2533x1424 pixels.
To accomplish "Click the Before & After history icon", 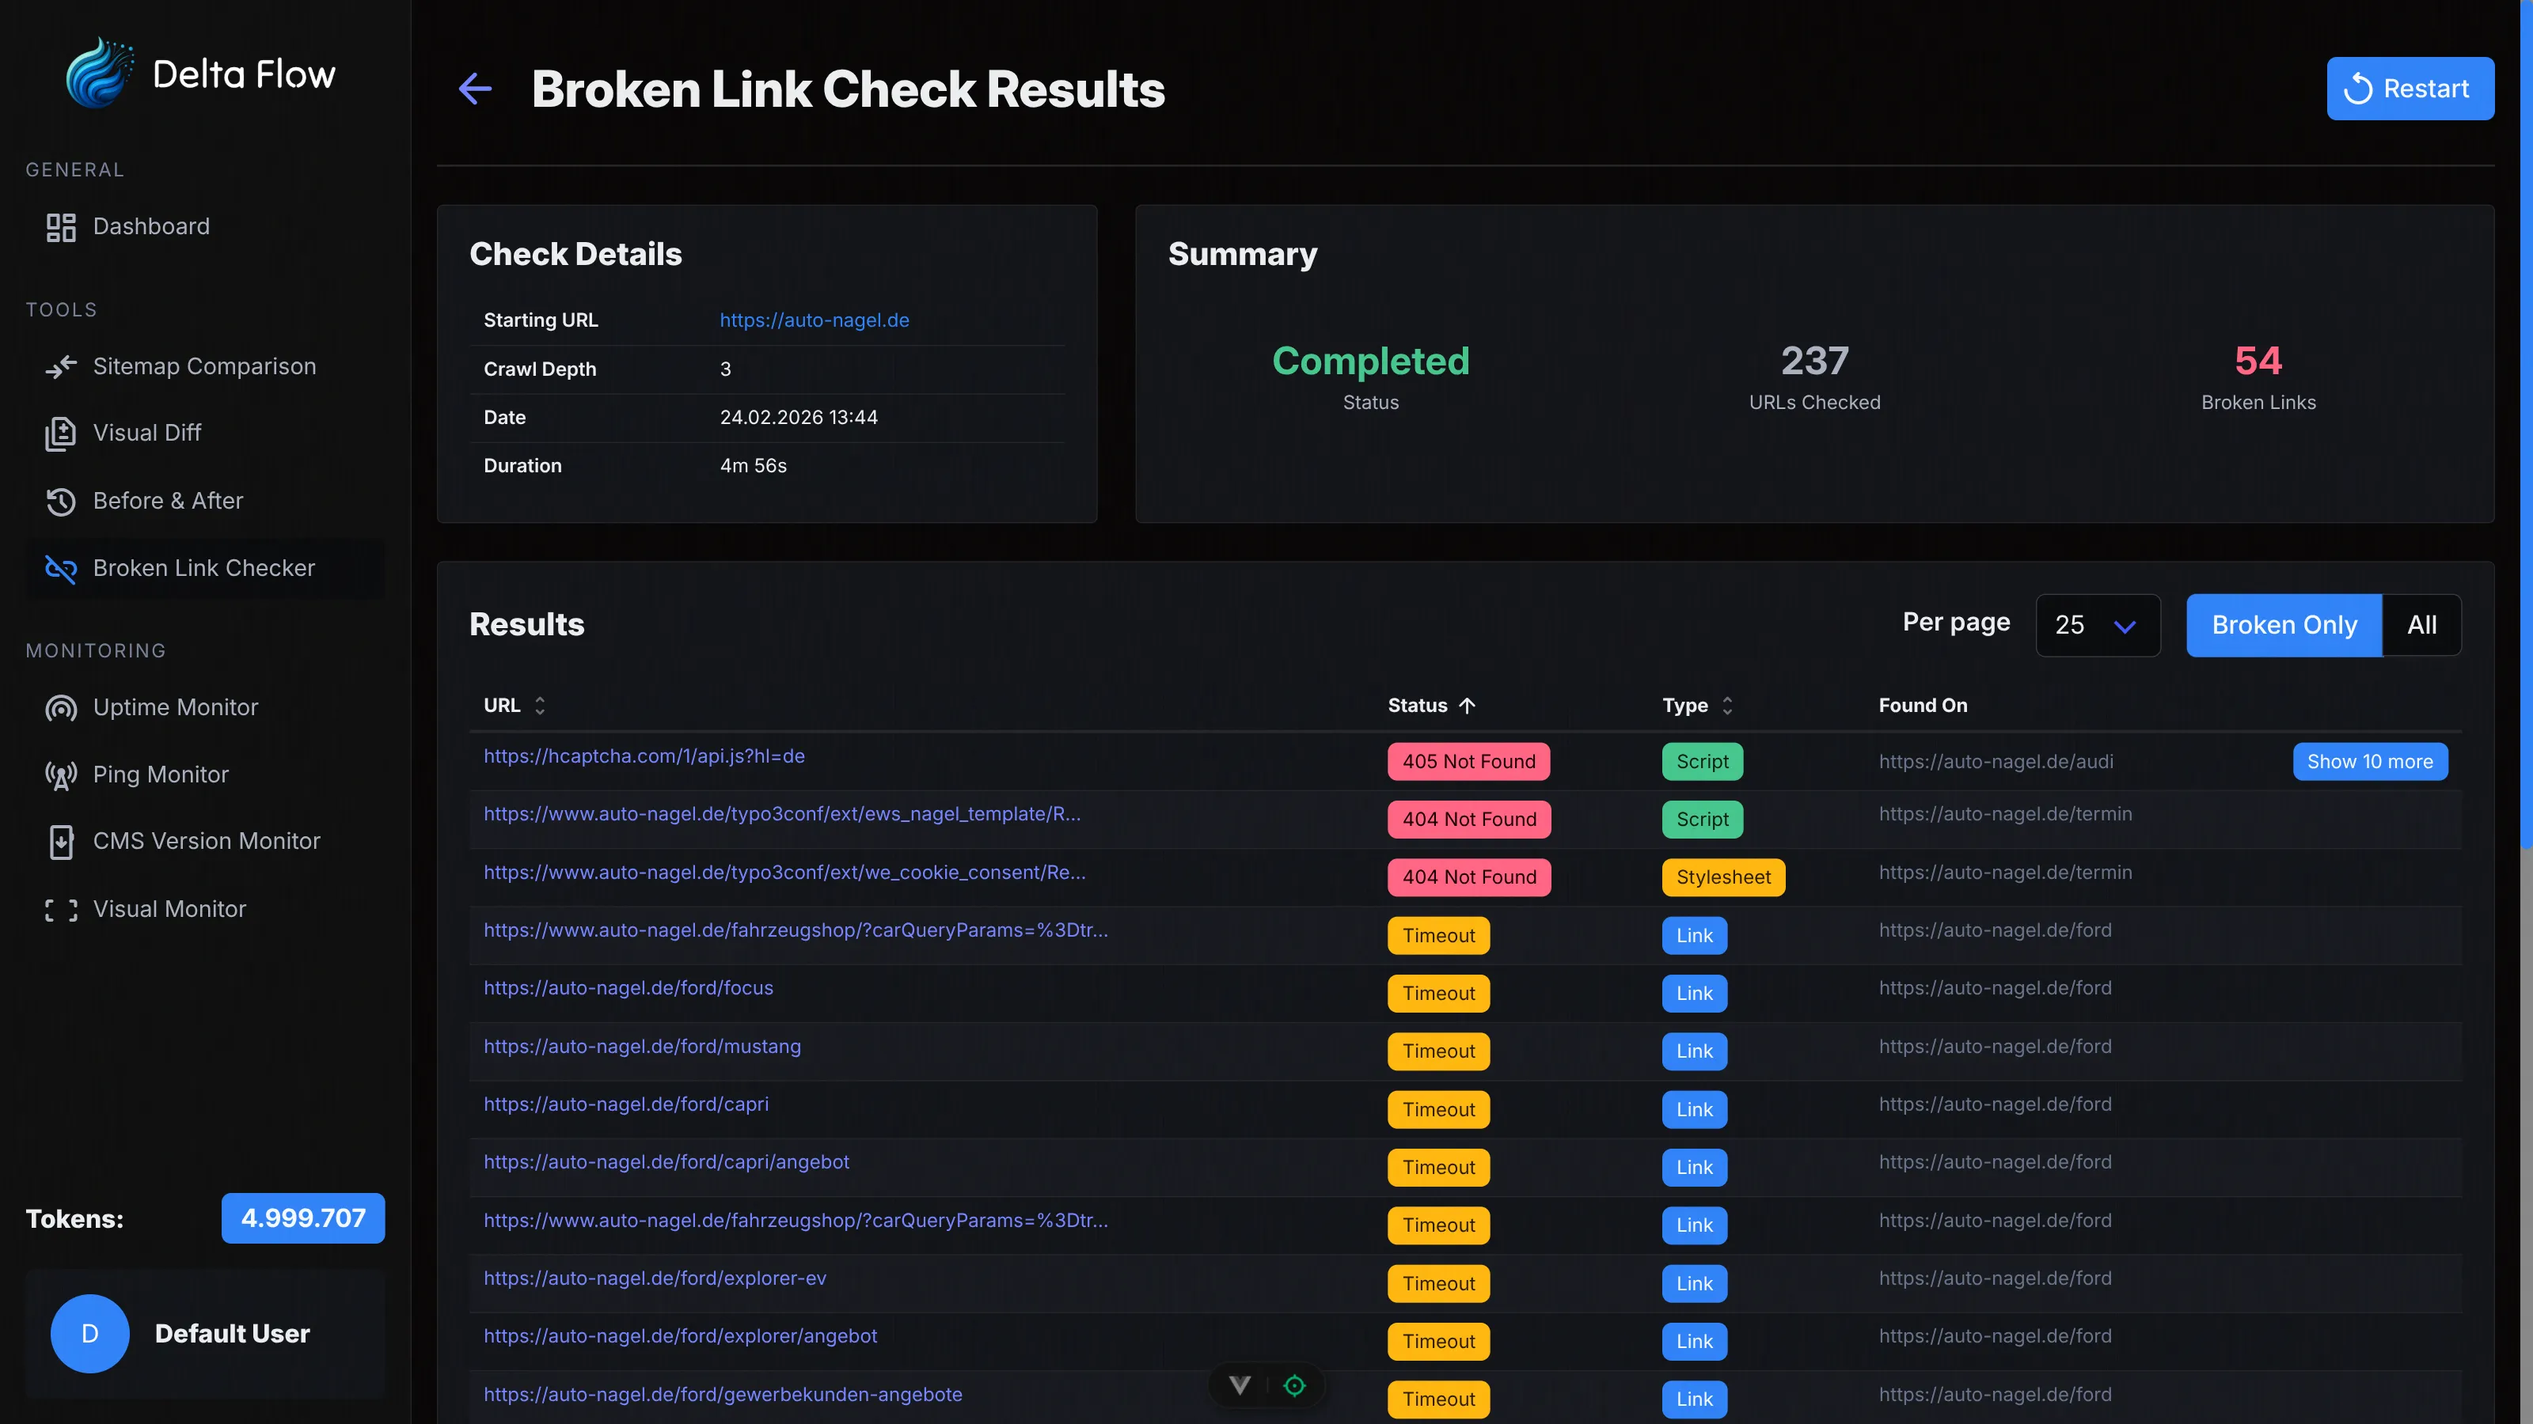I will 61,502.
